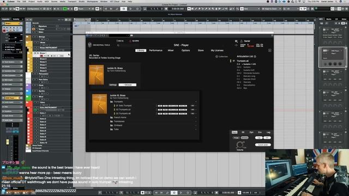This screenshot has width=349, height=196.
Task: Switch to the Inspector tab
Action: (x=5, y=20)
